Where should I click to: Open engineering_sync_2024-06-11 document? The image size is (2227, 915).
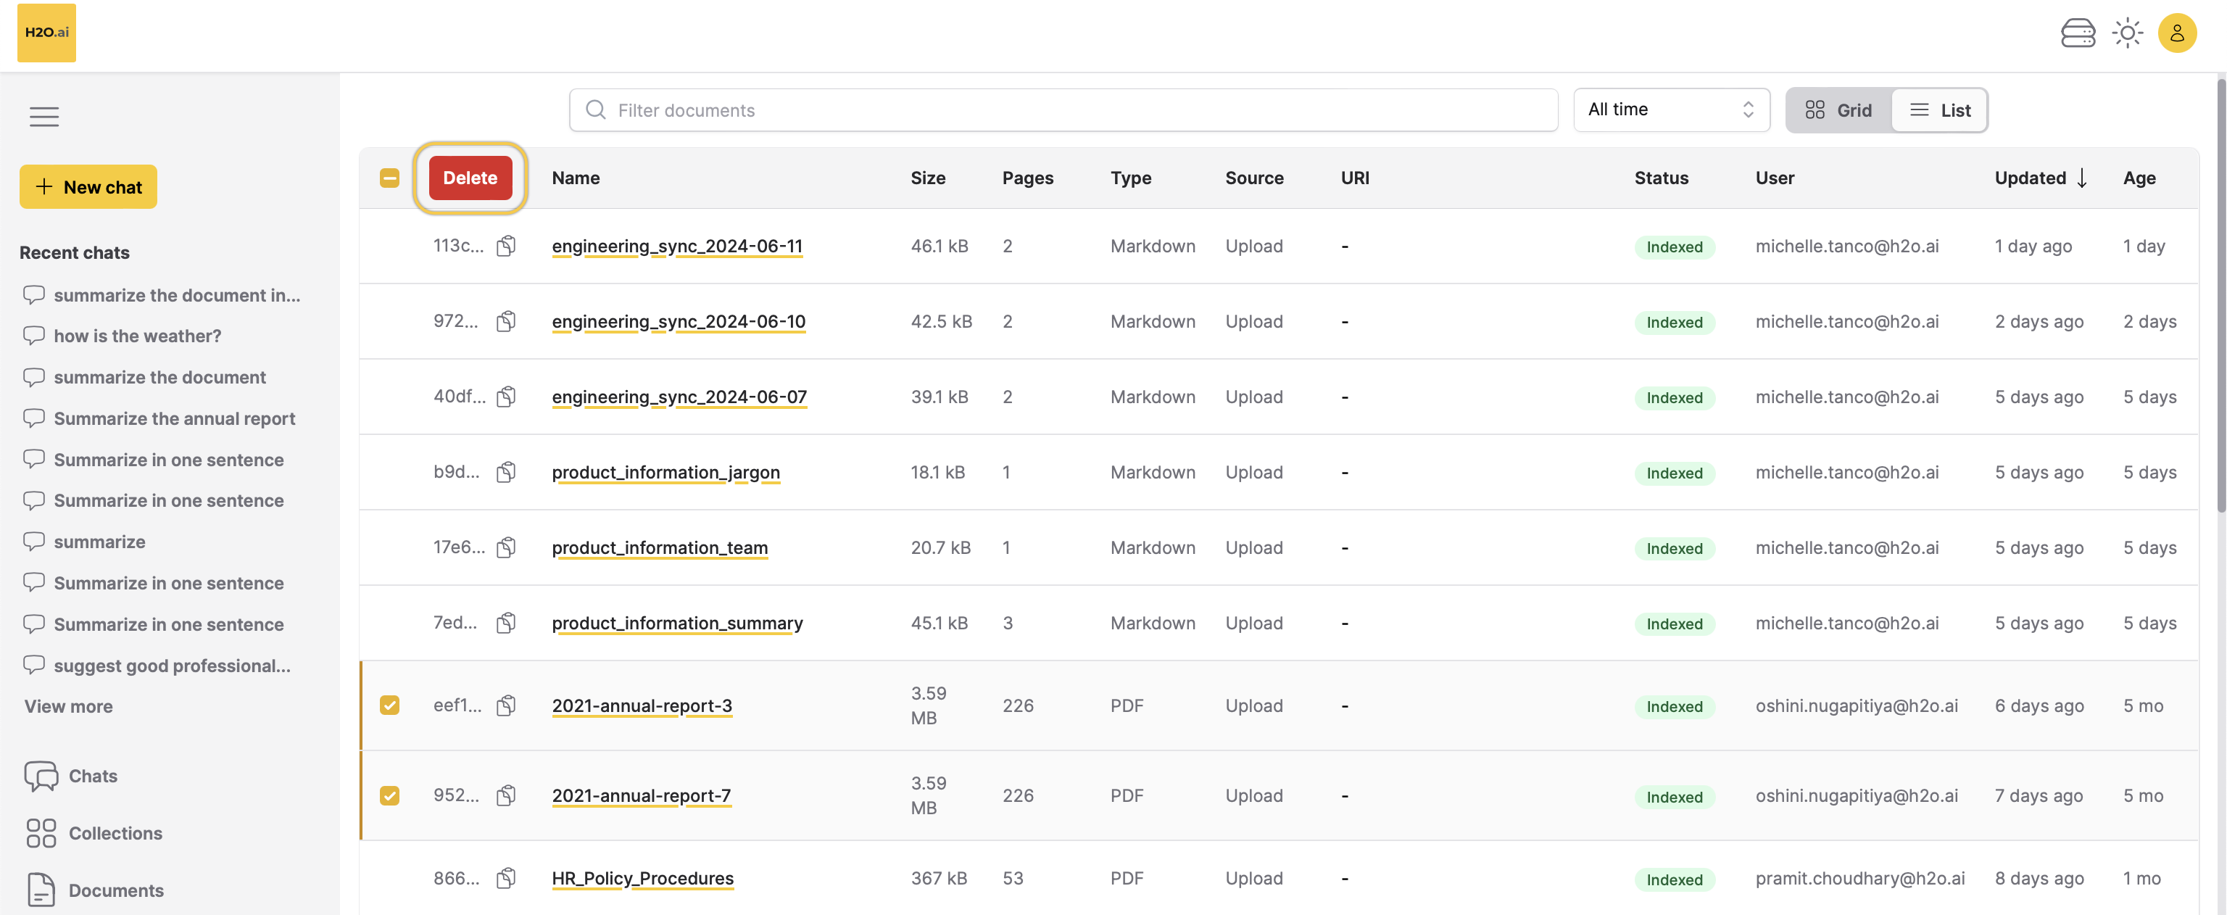pyautogui.click(x=678, y=246)
